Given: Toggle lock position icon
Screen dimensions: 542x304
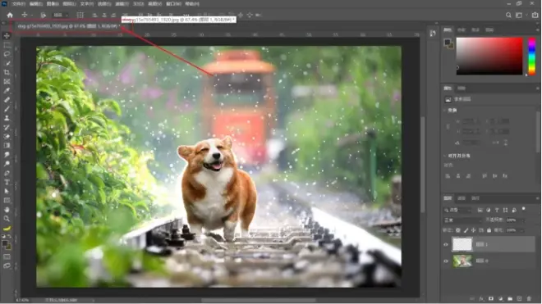Looking at the screenshot, I should (x=473, y=230).
